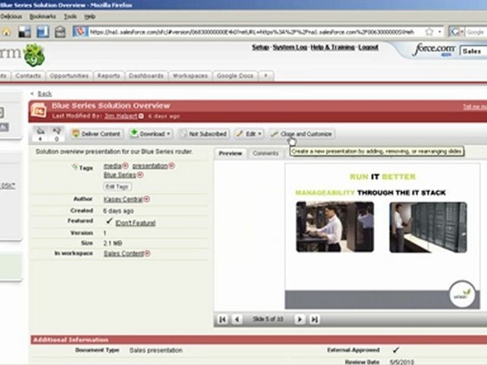
Task: Click the slide preview image
Action: (x=382, y=236)
